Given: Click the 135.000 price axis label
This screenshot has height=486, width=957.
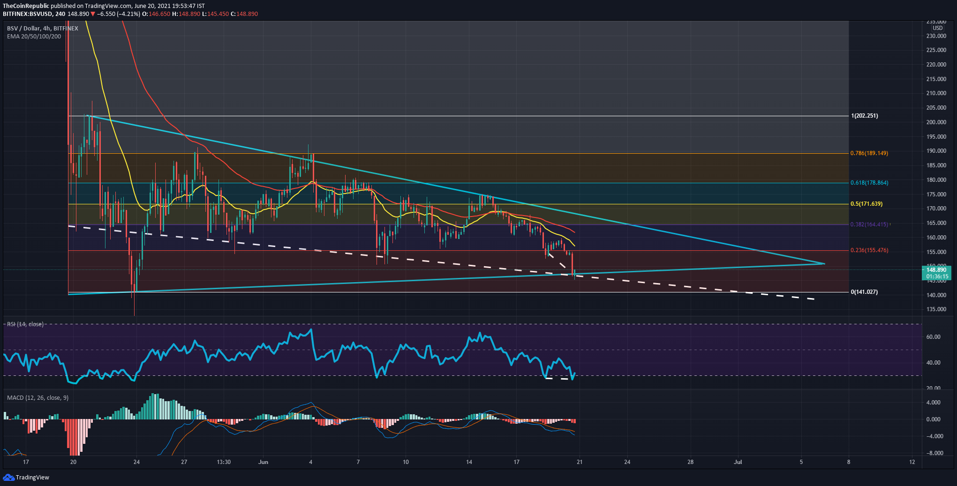Looking at the screenshot, I should pyautogui.click(x=936, y=309).
